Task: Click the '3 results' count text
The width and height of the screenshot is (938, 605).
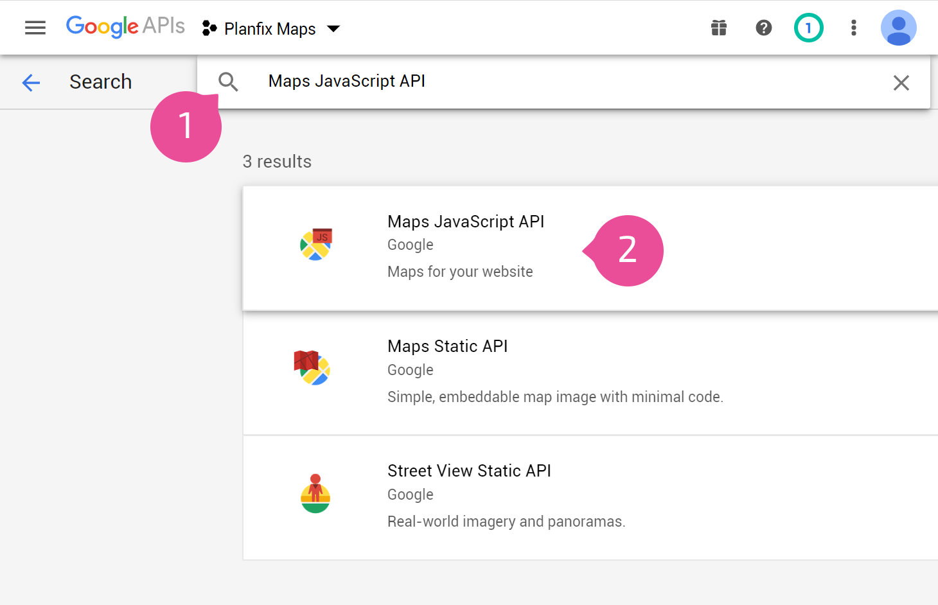Action: coord(277,162)
